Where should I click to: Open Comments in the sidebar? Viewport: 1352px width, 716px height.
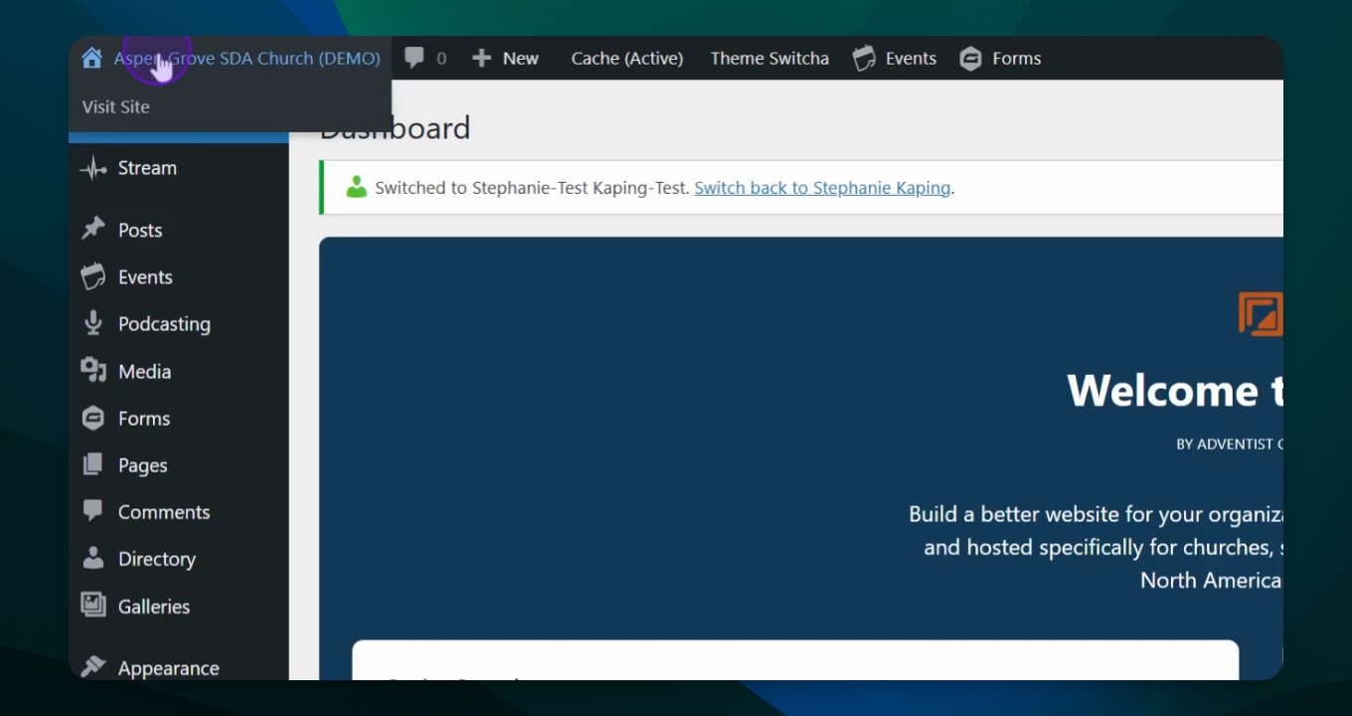pos(164,511)
